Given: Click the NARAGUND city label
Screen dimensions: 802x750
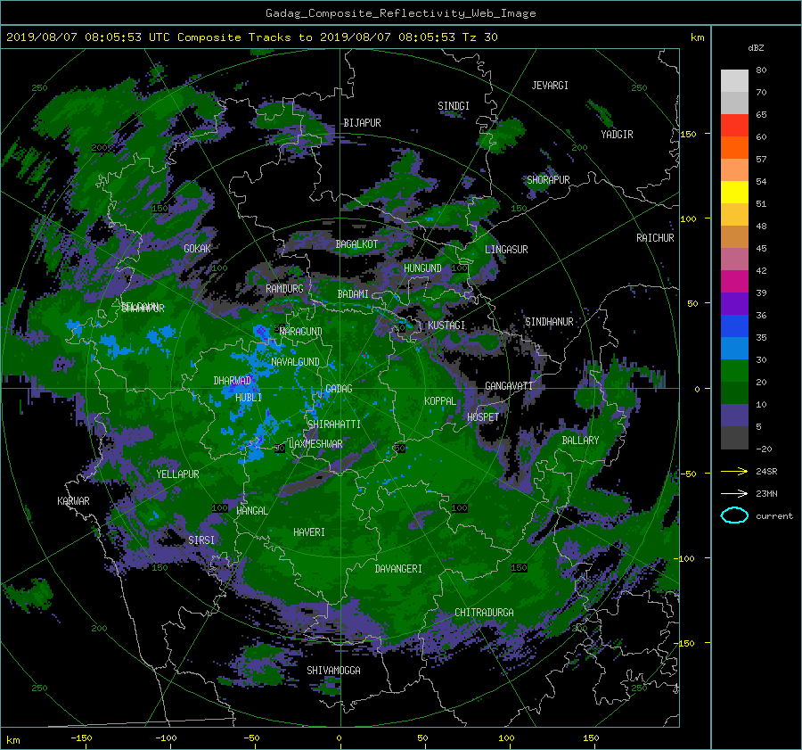Looking at the screenshot, I should [301, 332].
